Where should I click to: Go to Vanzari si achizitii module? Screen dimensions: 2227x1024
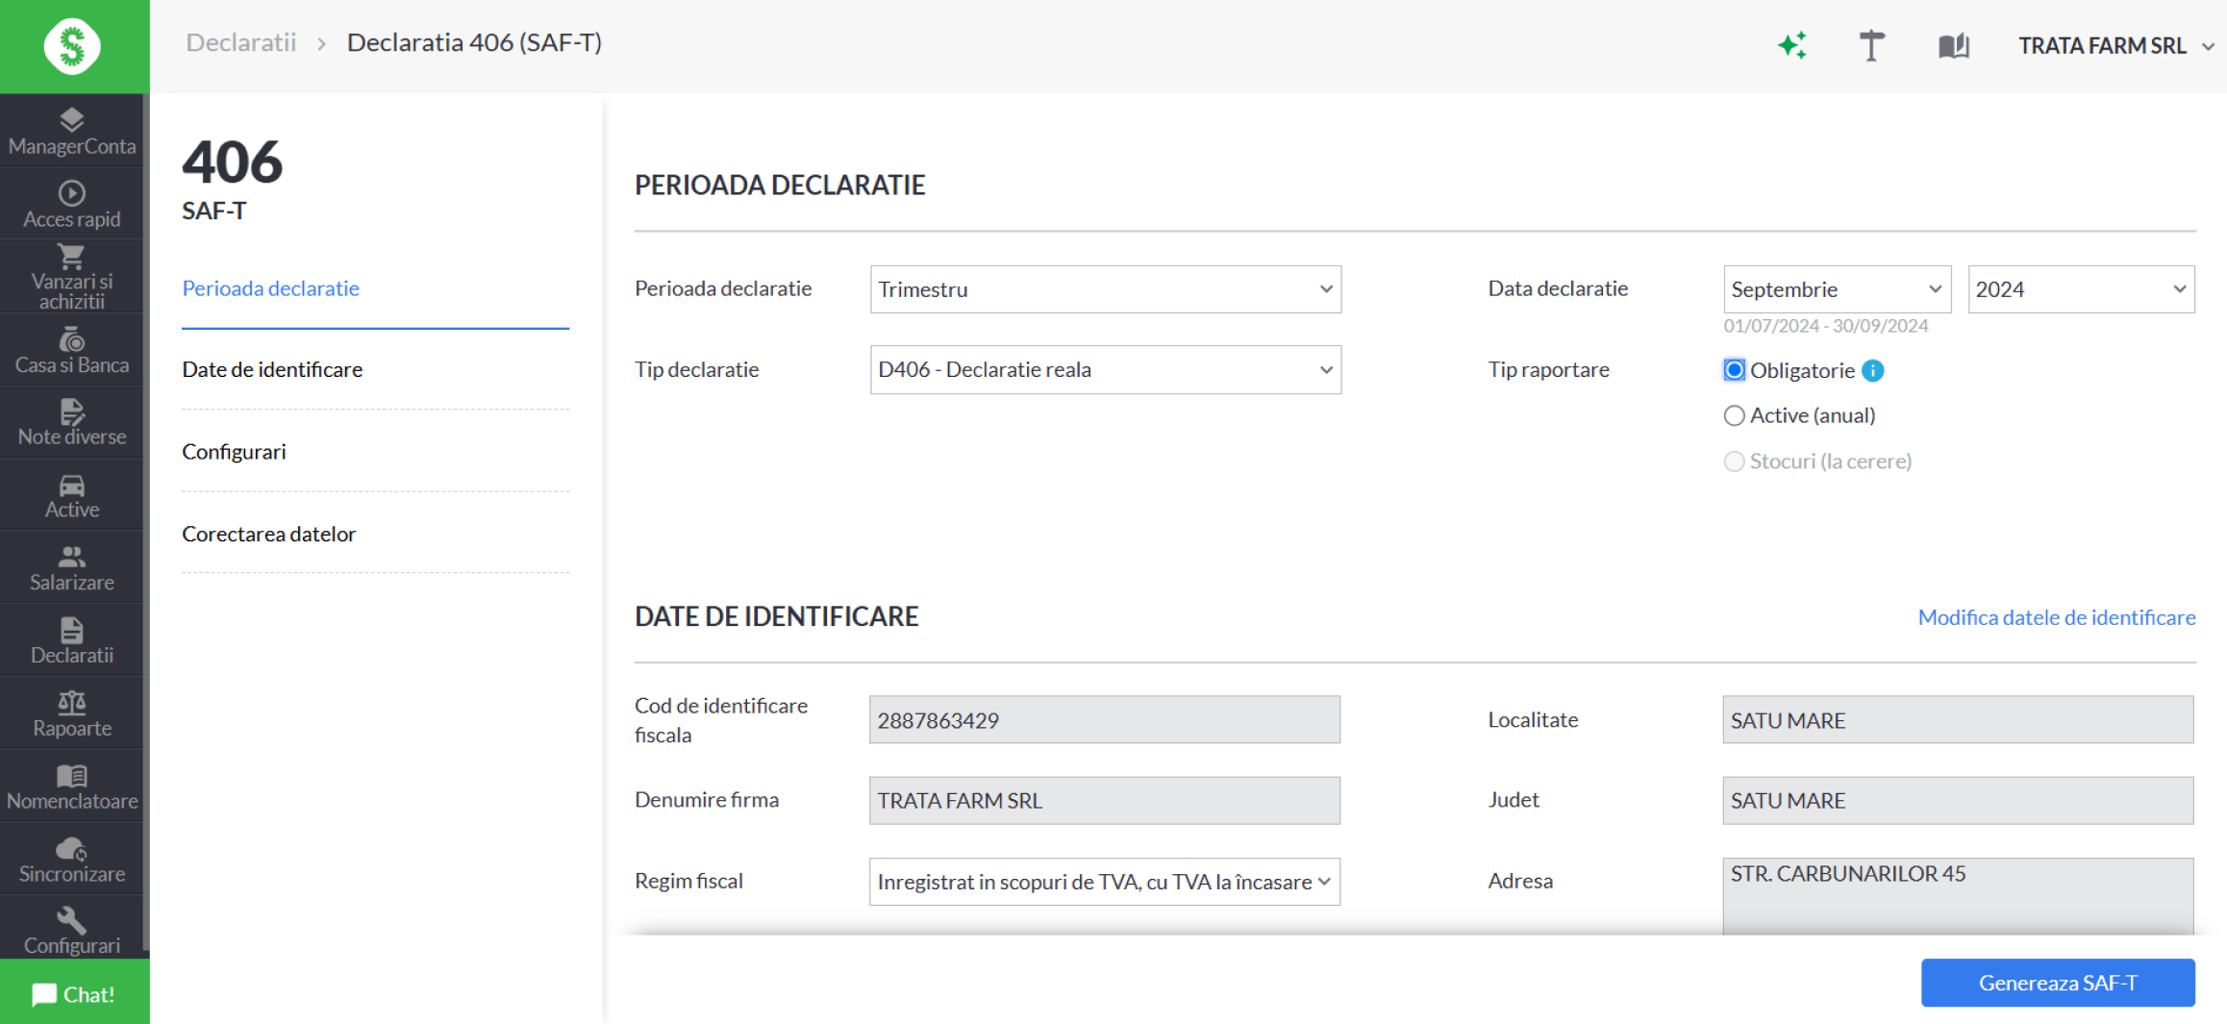click(72, 277)
